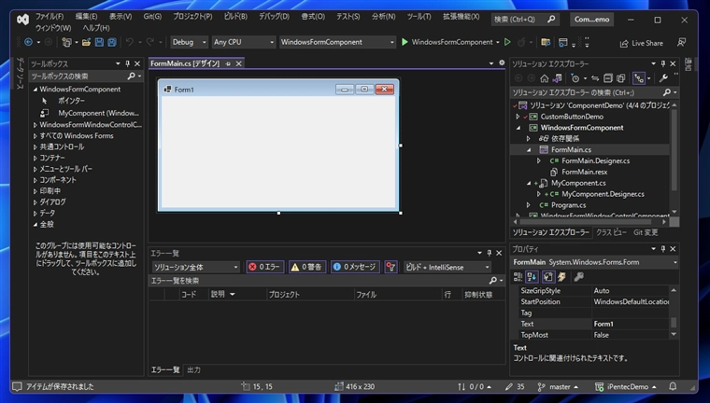Expand すべての Windows Forms toolbox group
This screenshot has width=710, height=403.
click(x=35, y=135)
